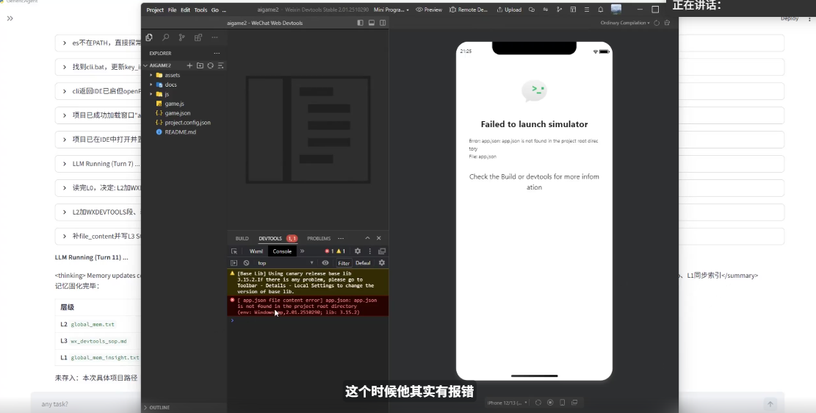Open the top context dropdown in console
Screen dimensions: 816x413
[285, 263]
